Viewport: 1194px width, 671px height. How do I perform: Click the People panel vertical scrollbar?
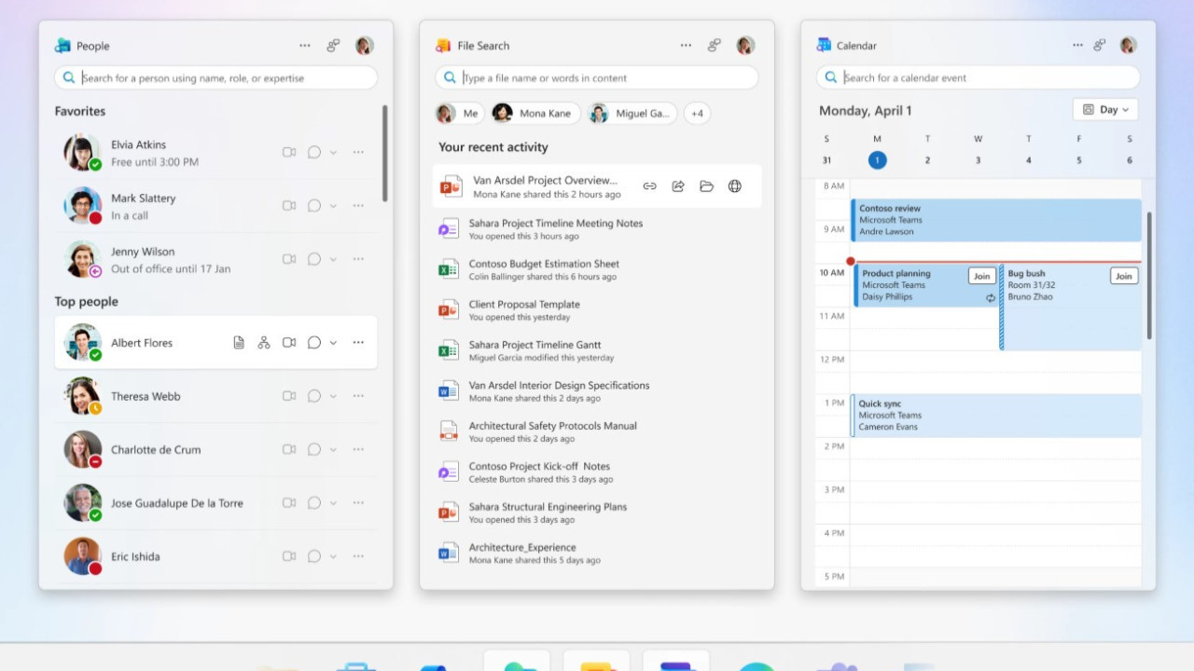pyautogui.click(x=384, y=154)
